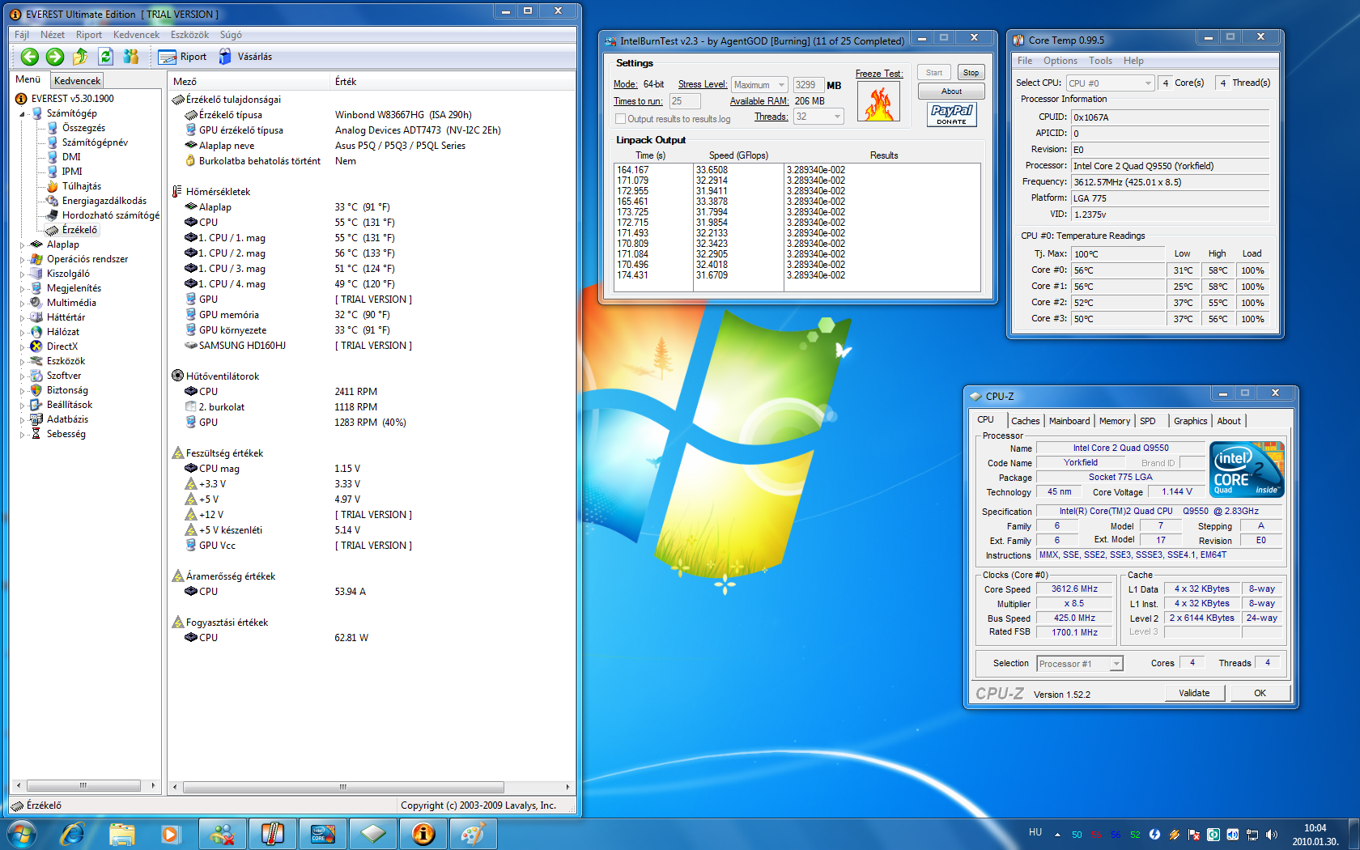Click the About button in IntelBurnTest

pos(951,91)
